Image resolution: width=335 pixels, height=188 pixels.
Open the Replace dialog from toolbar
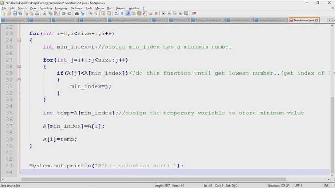(x=83, y=13)
